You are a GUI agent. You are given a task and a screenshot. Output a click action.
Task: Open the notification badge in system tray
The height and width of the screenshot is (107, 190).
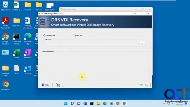coord(186,103)
